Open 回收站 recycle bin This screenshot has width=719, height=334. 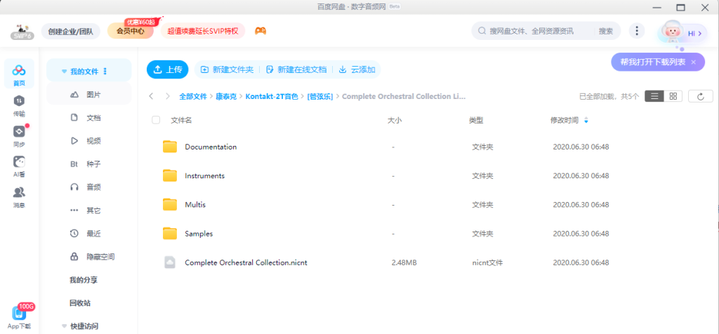80,303
